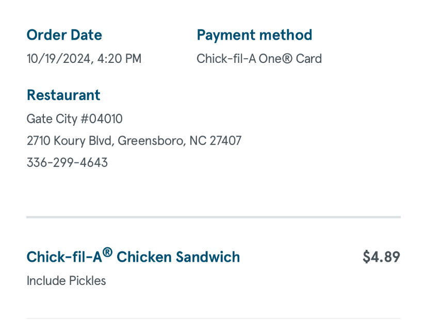
Task: Select the Include Pickles modifier text
Action: tap(66, 281)
